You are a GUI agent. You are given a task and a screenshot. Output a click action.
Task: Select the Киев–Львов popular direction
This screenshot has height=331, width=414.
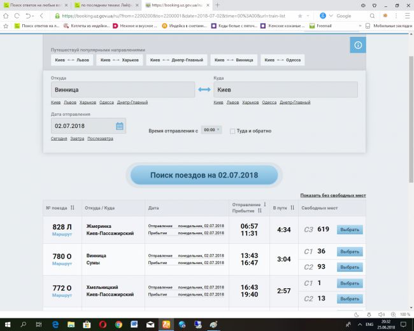(x=72, y=60)
